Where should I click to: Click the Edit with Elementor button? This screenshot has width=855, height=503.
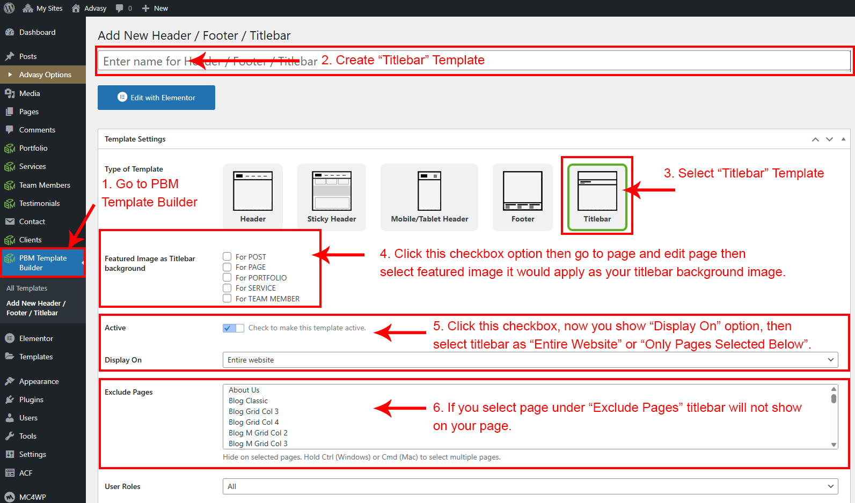pos(156,98)
